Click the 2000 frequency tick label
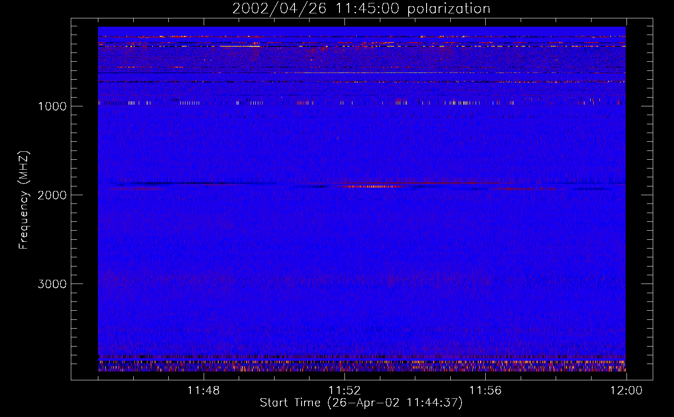This screenshot has height=417, width=674. coord(52,195)
